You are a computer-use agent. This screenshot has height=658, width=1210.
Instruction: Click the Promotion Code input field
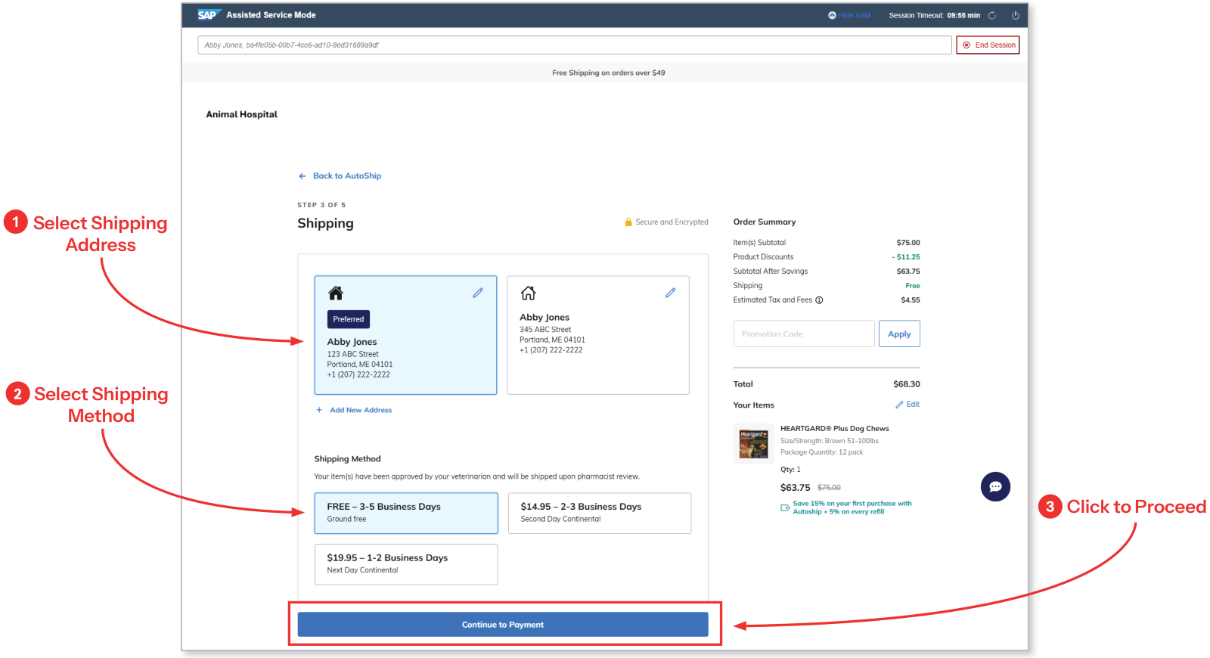804,334
